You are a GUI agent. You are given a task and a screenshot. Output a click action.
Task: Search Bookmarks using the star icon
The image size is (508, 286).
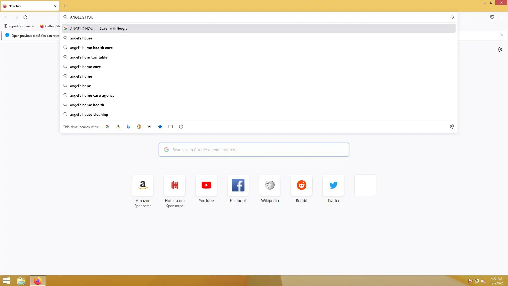(160, 127)
